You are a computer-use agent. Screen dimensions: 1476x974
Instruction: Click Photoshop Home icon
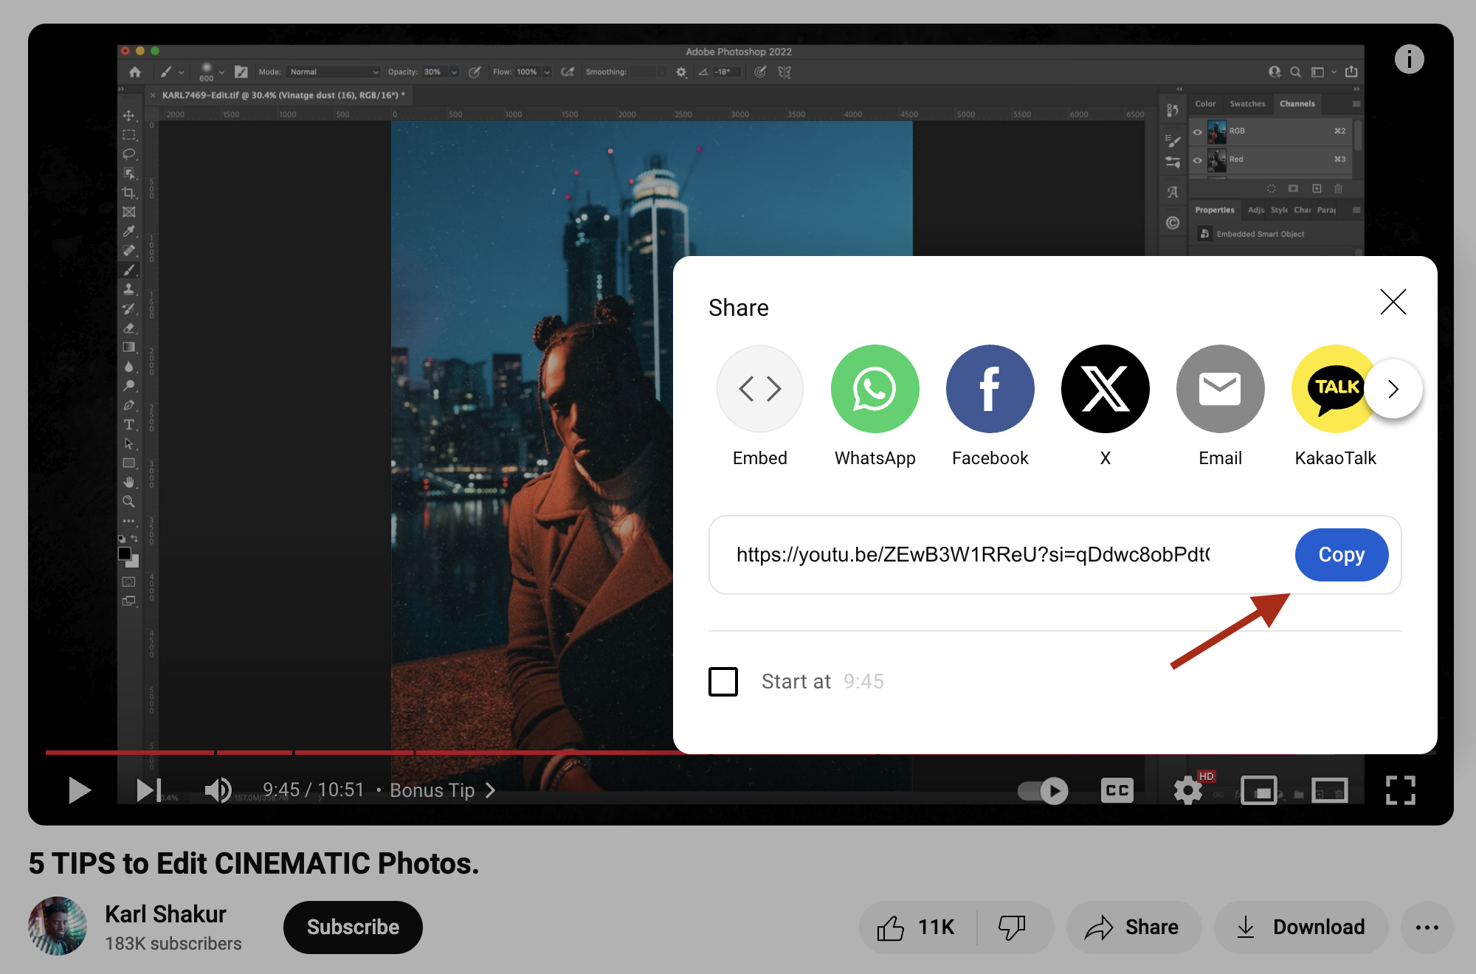tap(134, 72)
